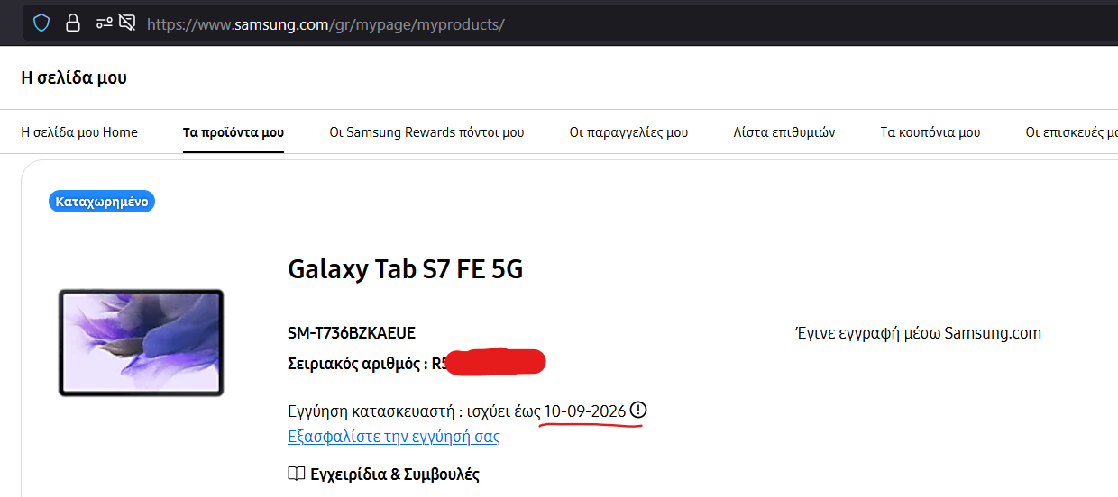
Task: Click the book icon beside Εγχειρίδια & Συμβουλές
Action: pos(296,474)
